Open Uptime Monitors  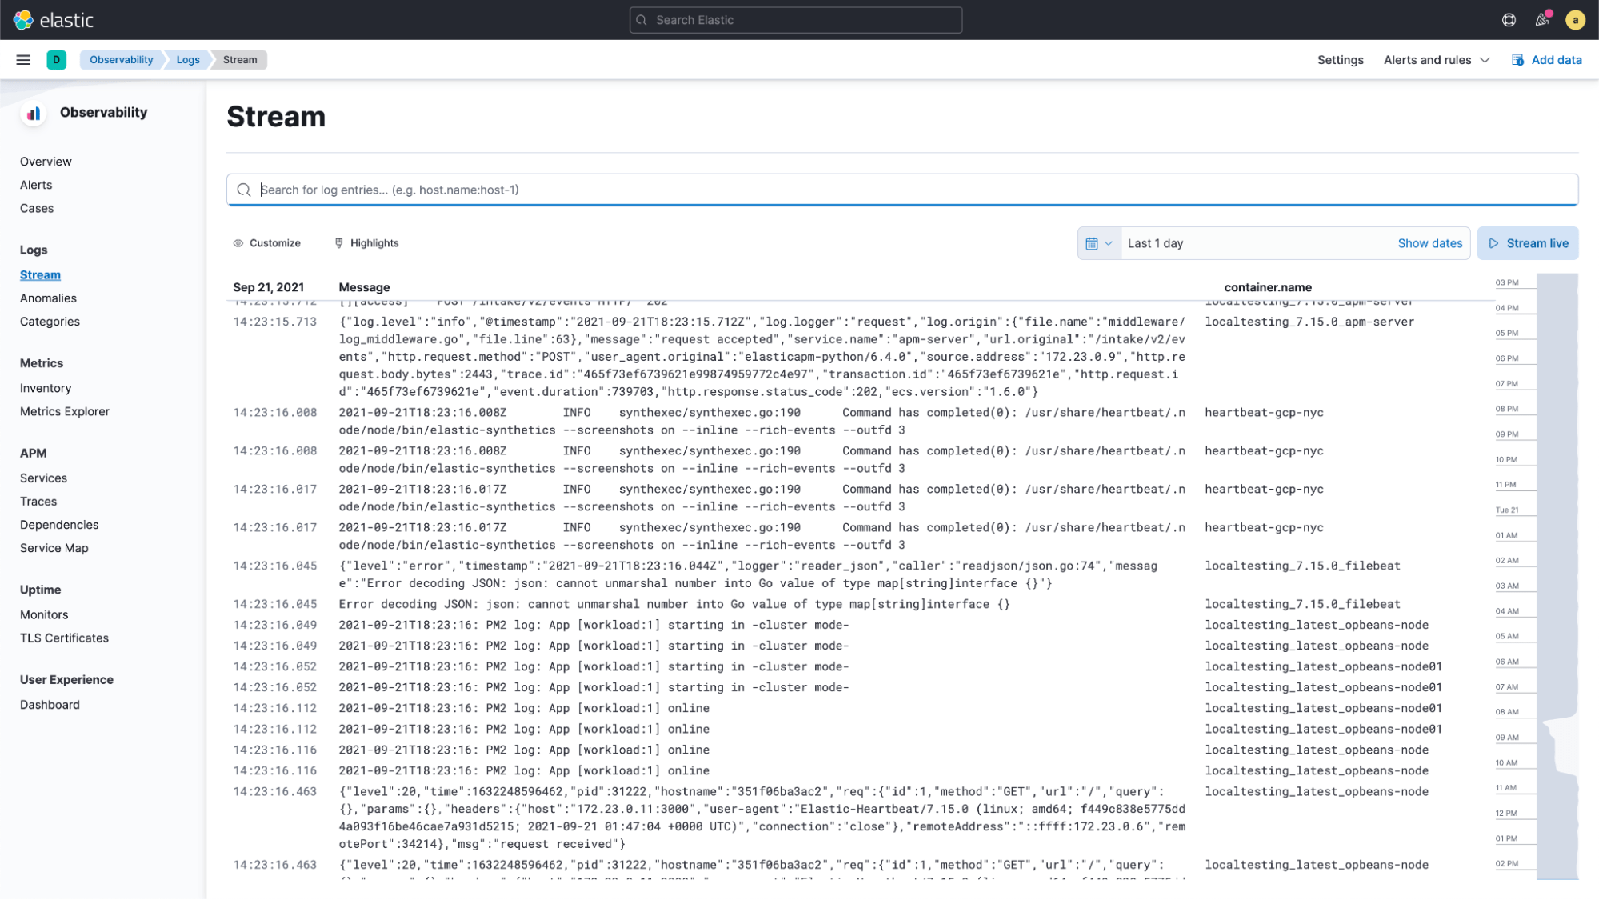[x=44, y=615]
